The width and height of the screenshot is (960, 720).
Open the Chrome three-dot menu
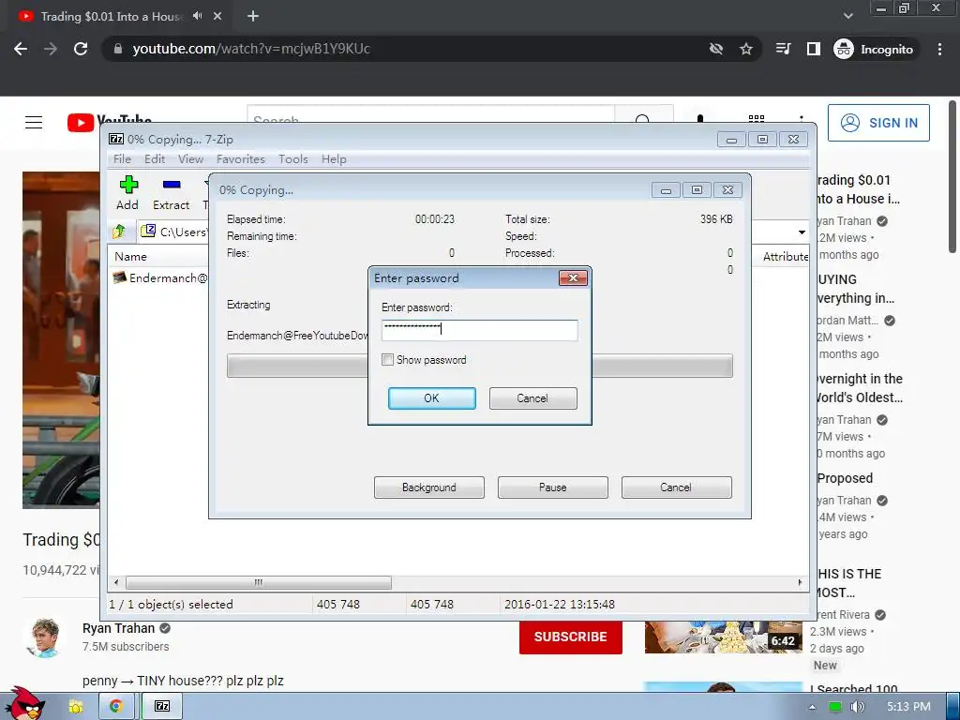point(939,49)
